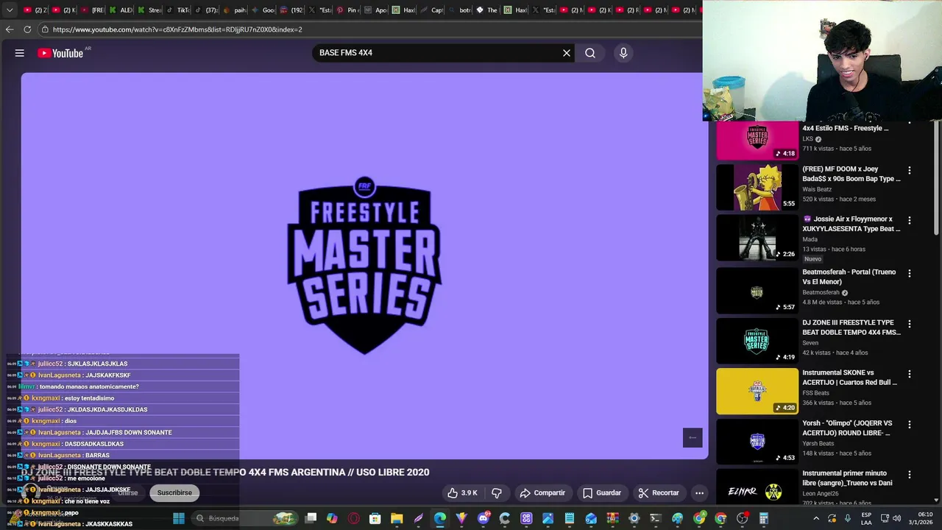Open Discord taskbar icon

point(484,518)
